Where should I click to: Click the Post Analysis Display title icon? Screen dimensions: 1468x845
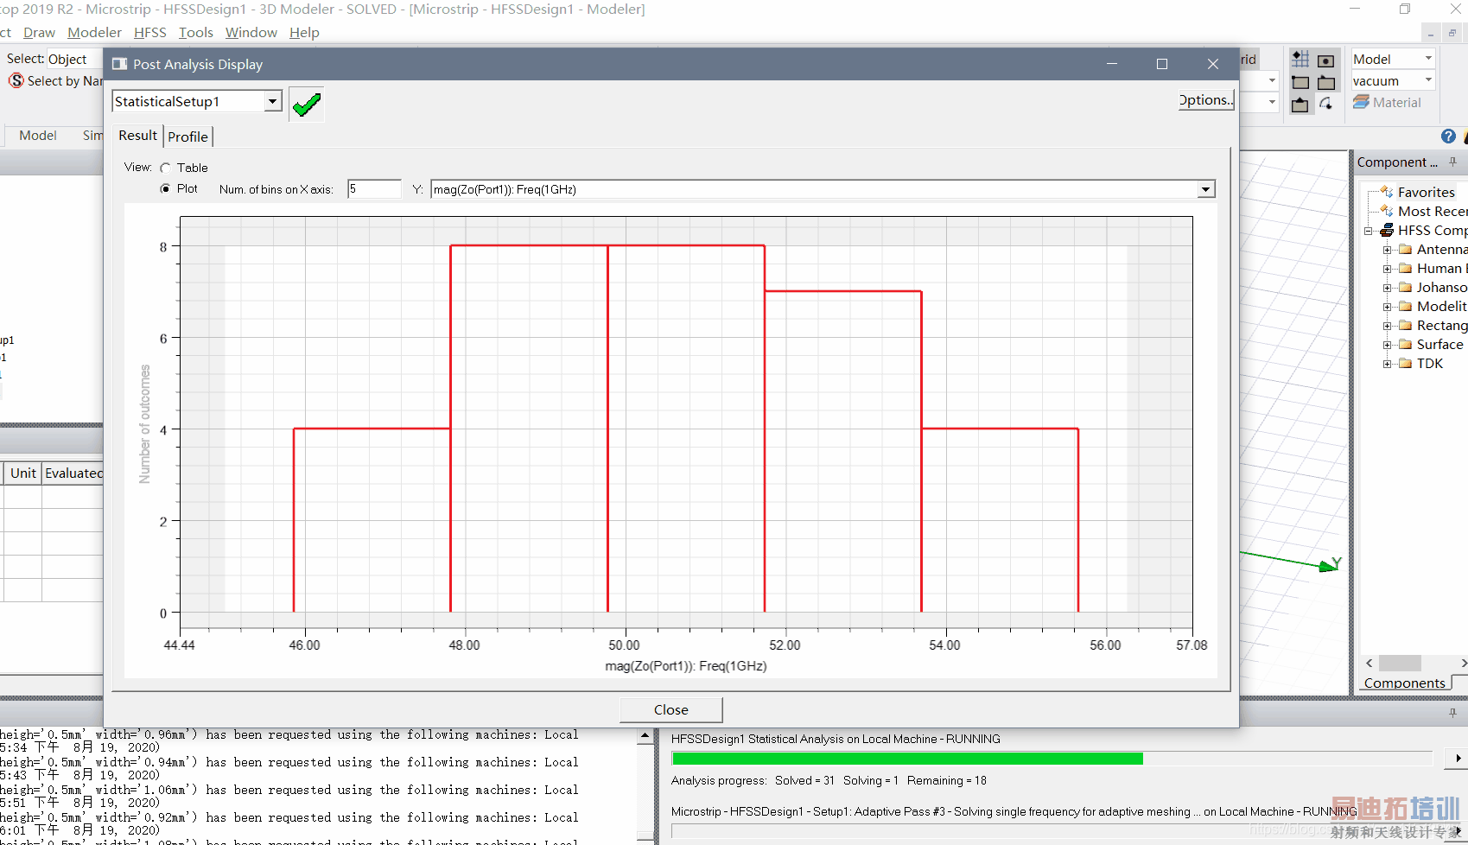click(119, 64)
